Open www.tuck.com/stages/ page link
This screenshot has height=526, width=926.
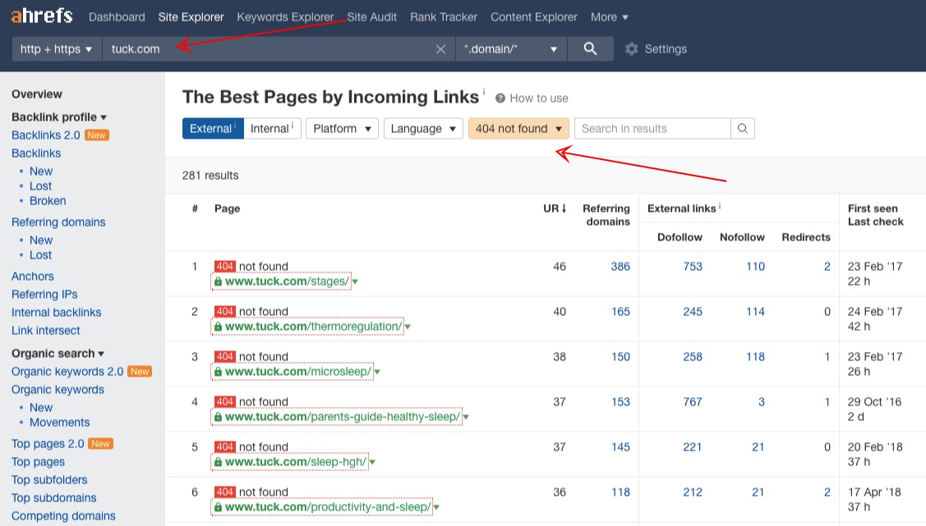click(x=287, y=281)
